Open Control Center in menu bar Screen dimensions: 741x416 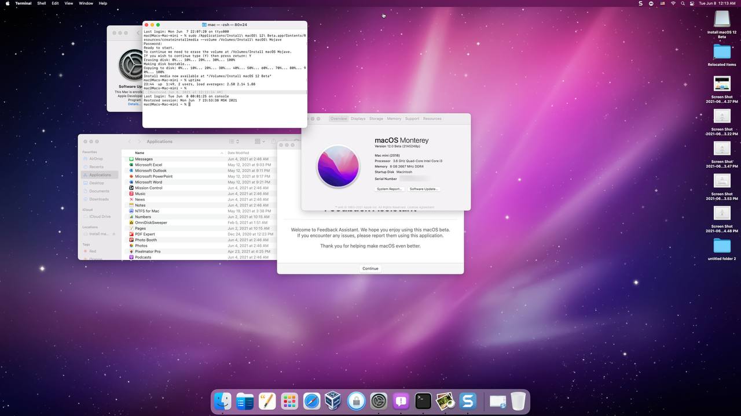(692, 3)
